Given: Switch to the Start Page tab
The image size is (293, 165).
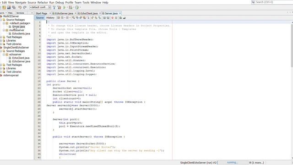Looking at the screenshot, I should (x=42, y=13).
